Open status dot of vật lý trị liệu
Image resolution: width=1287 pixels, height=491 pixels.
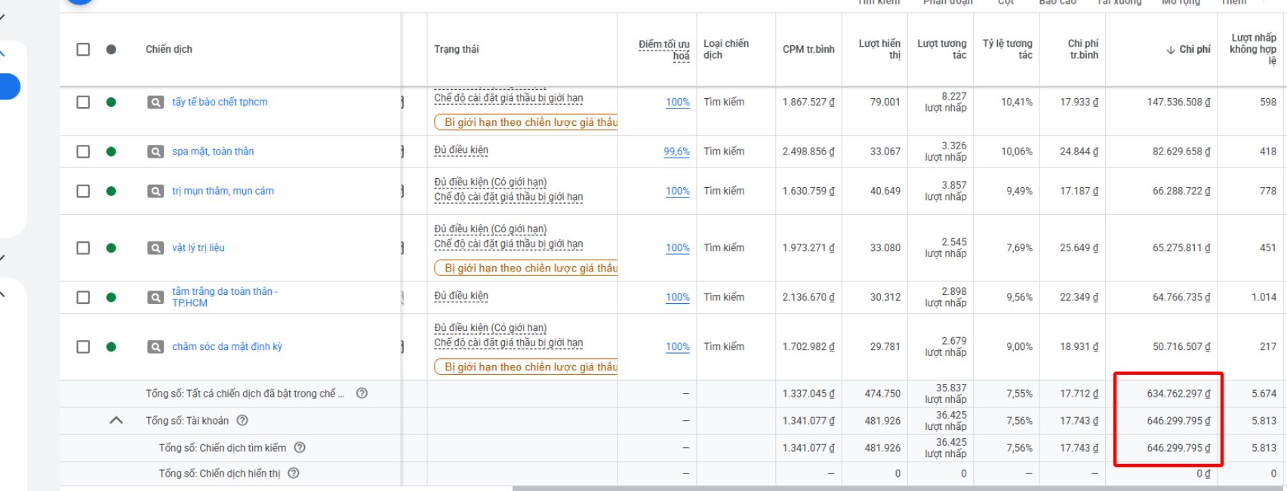tap(111, 247)
